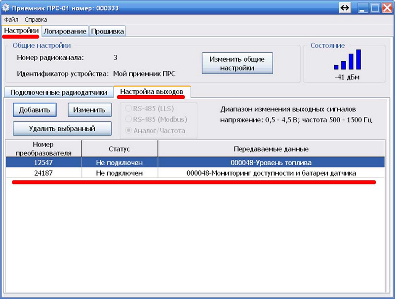Viewport: 395px width, 299px height.
Task: Select the Настройка выходов tab
Action: pos(152,92)
